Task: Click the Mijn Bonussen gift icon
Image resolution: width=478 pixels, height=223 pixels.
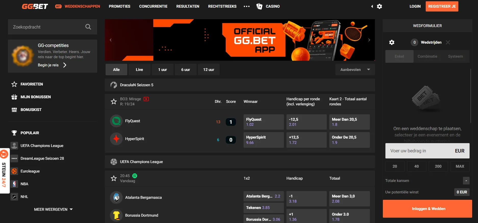Action: pyautogui.click(x=14, y=97)
